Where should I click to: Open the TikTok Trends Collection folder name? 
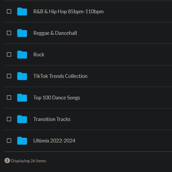tap(60, 76)
